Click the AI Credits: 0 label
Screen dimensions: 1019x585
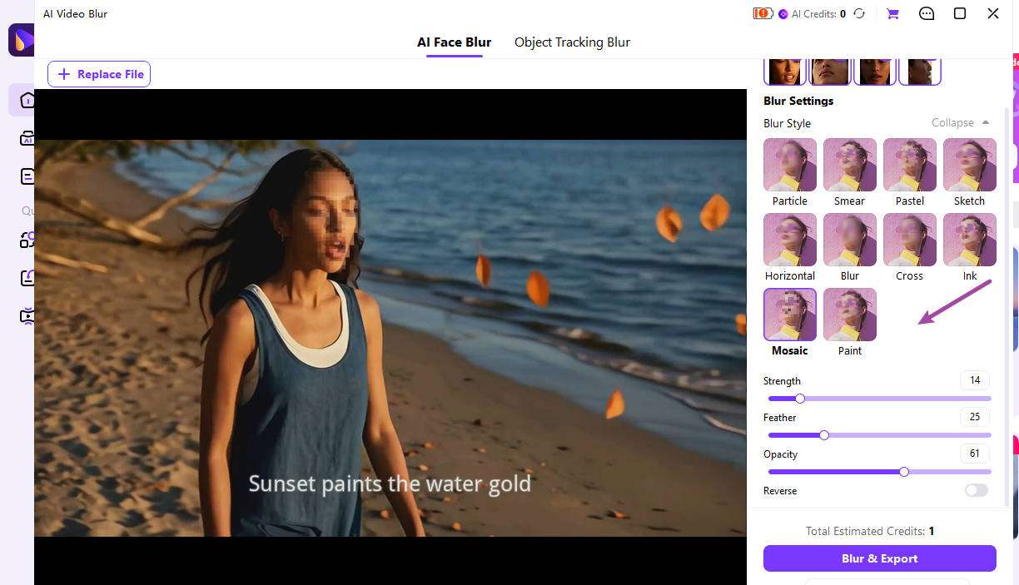pyautogui.click(x=818, y=14)
